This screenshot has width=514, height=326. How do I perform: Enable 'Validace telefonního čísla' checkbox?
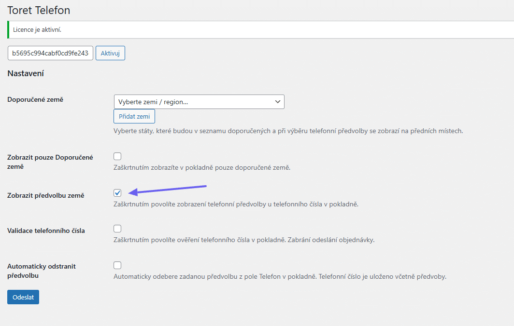point(117,229)
